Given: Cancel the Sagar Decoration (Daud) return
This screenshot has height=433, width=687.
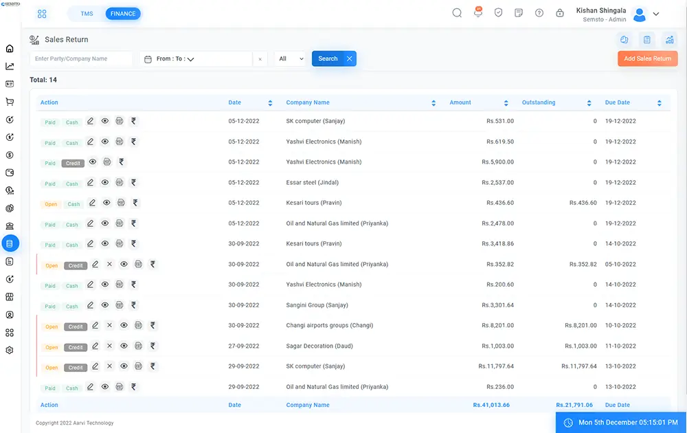Looking at the screenshot, I should click(x=109, y=346).
